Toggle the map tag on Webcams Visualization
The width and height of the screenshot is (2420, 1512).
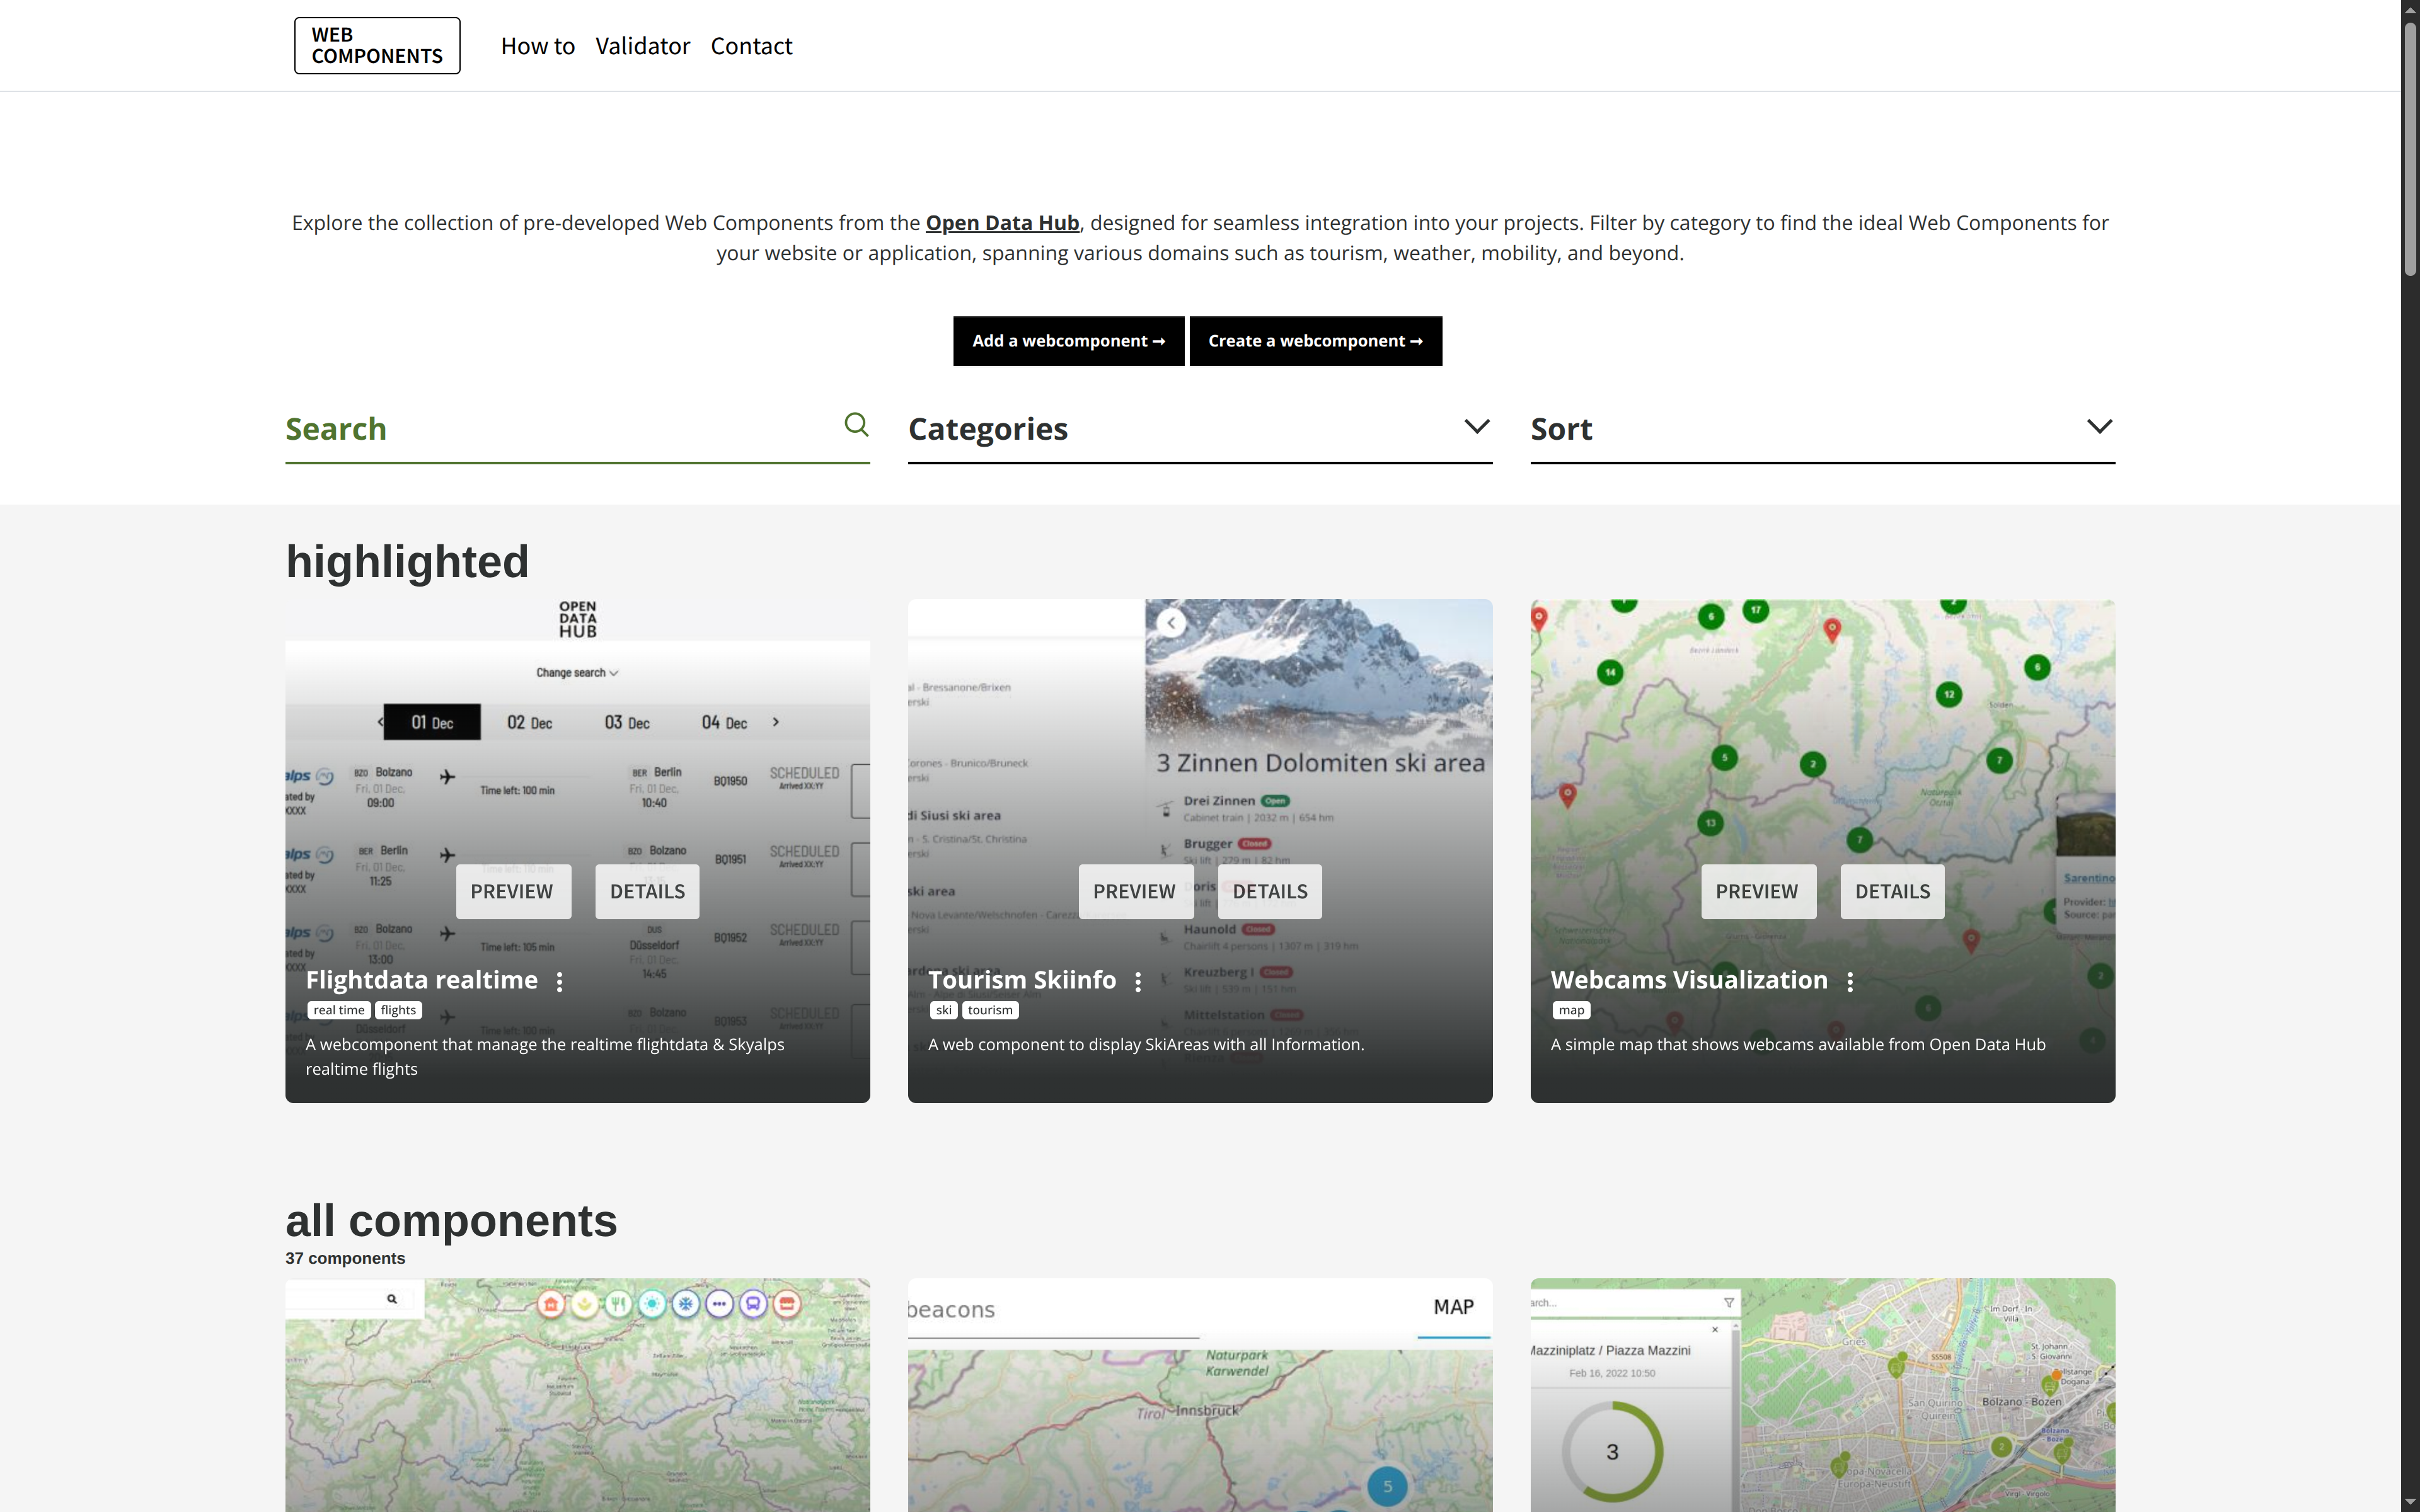pos(1570,1010)
